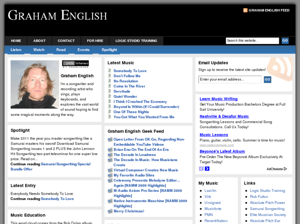Screen dimensions: 300x224
Task: Switch to the Events tab
Action: click(83, 50)
